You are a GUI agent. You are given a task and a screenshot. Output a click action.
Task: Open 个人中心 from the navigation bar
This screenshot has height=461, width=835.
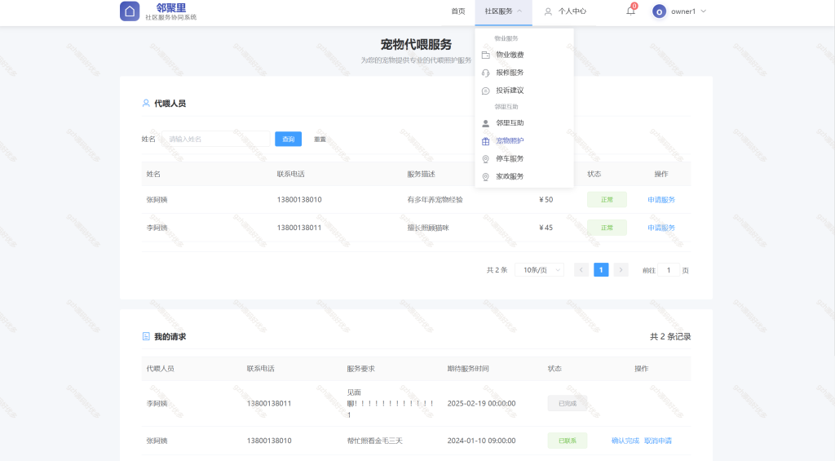point(572,11)
